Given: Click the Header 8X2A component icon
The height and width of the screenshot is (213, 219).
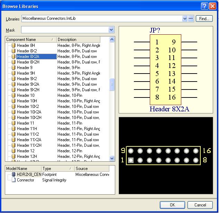Looking at the screenshot, I should [x=13, y=57].
